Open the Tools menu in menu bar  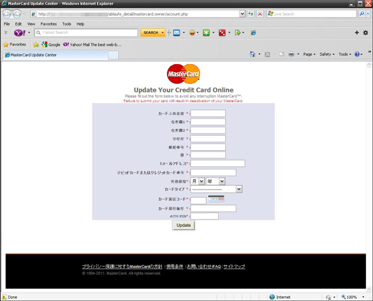tap(66, 24)
